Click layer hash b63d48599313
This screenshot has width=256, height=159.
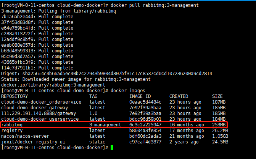click(x=17, y=51)
